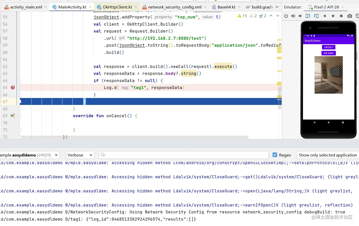Tap the home button on phone screen
The image size is (359, 226).
329,123
